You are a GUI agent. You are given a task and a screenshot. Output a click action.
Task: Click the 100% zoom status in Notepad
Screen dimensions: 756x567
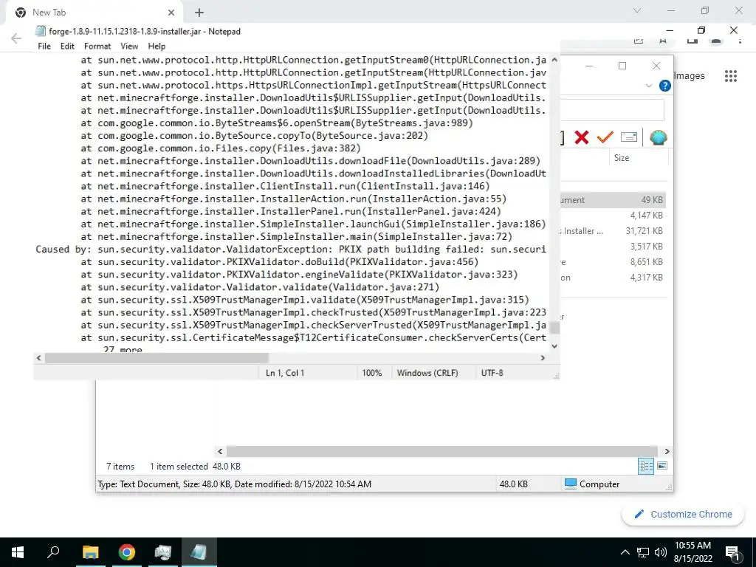point(372,373)
